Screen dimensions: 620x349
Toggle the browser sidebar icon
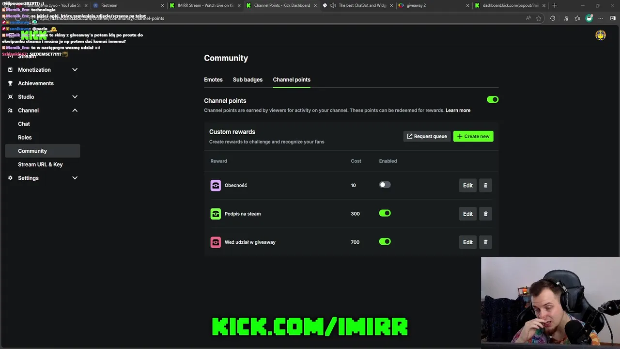613,18
